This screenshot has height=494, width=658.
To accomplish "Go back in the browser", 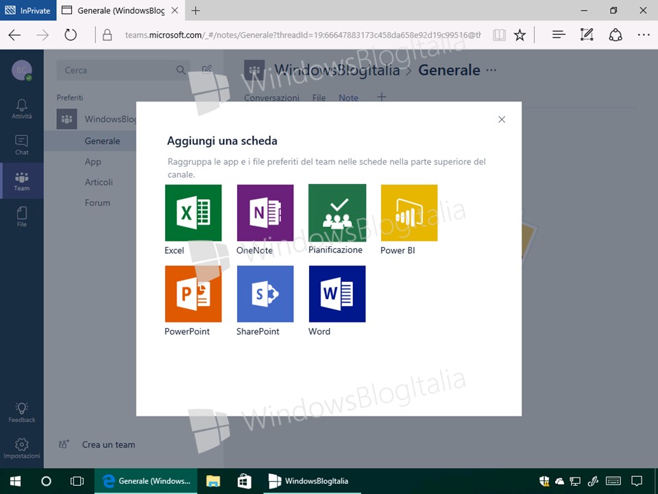I will coord(14,35).
